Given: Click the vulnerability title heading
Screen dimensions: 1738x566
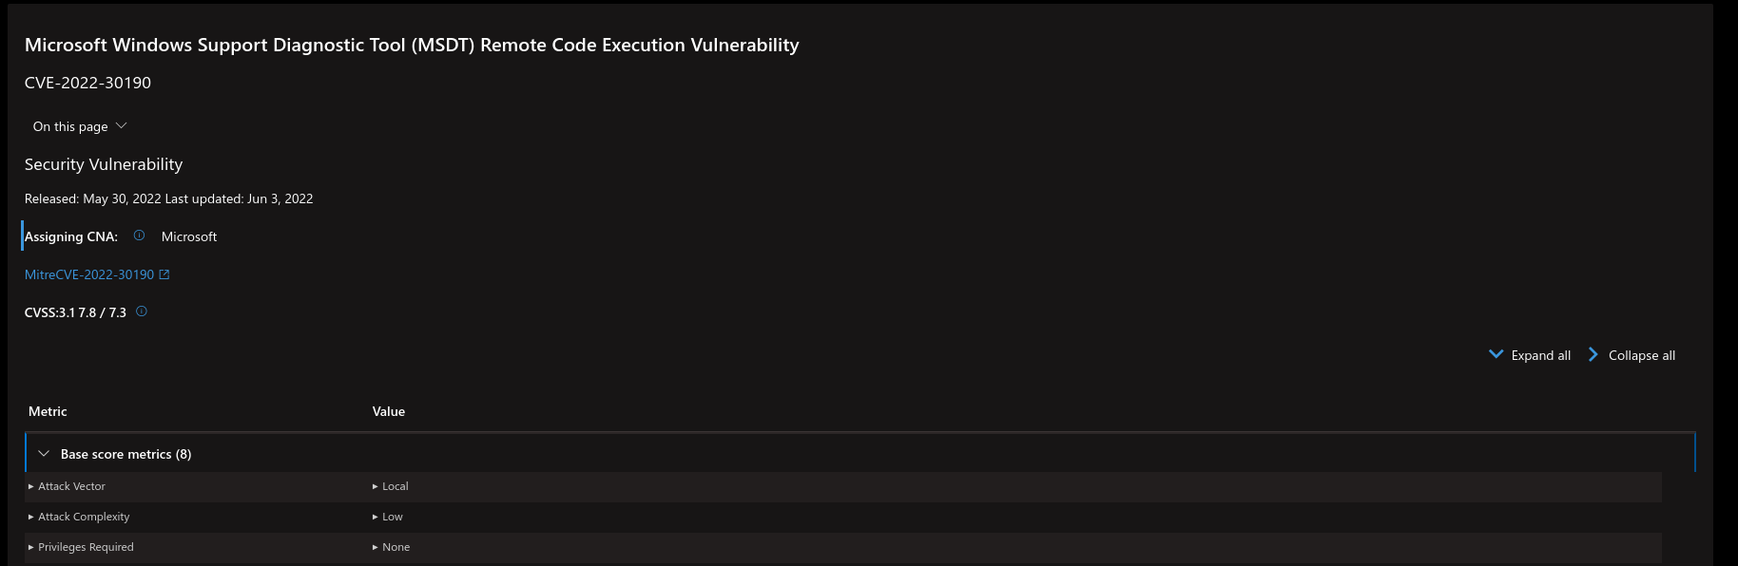Looking at the screenshot, I should [412, 44].
